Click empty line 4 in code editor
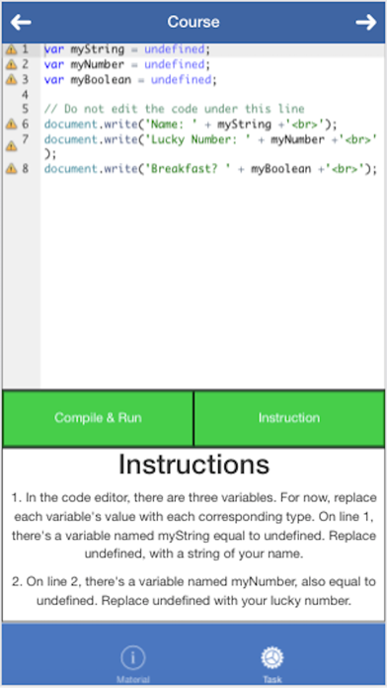The height and width of the screenshot is (688, 387). pyautogui.click(x=212, y=95)
